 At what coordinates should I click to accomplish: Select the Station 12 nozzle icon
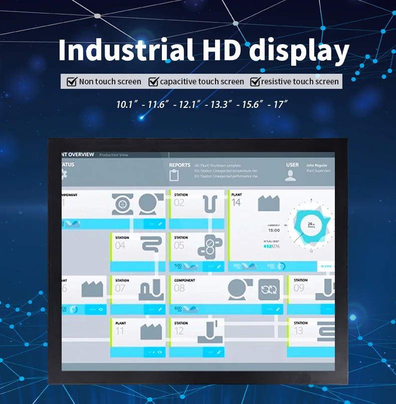pos(210,331)
